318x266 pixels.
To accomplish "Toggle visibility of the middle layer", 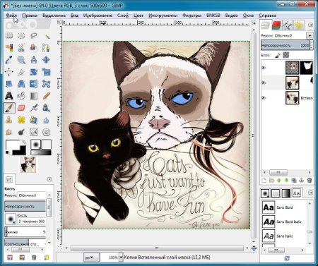I will [x=264, y=83].
